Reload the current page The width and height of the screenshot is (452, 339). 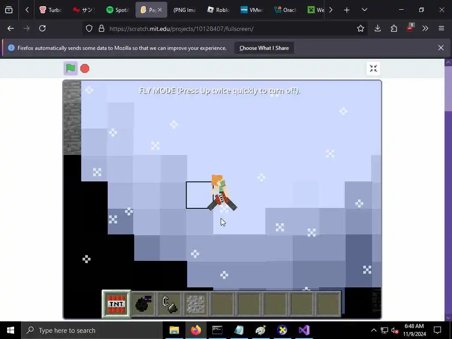[x=42, y=28]
